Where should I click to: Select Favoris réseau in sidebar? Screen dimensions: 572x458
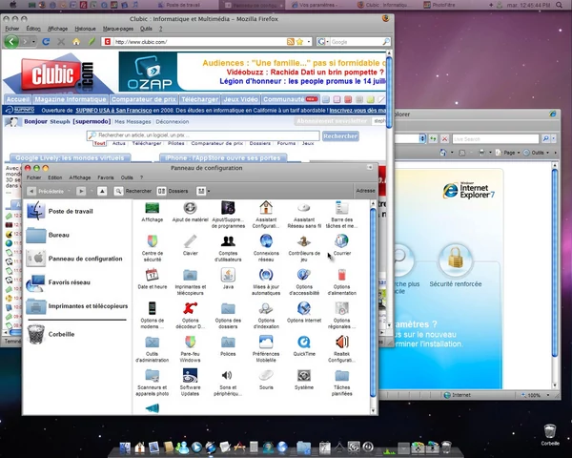coord(58,282)
